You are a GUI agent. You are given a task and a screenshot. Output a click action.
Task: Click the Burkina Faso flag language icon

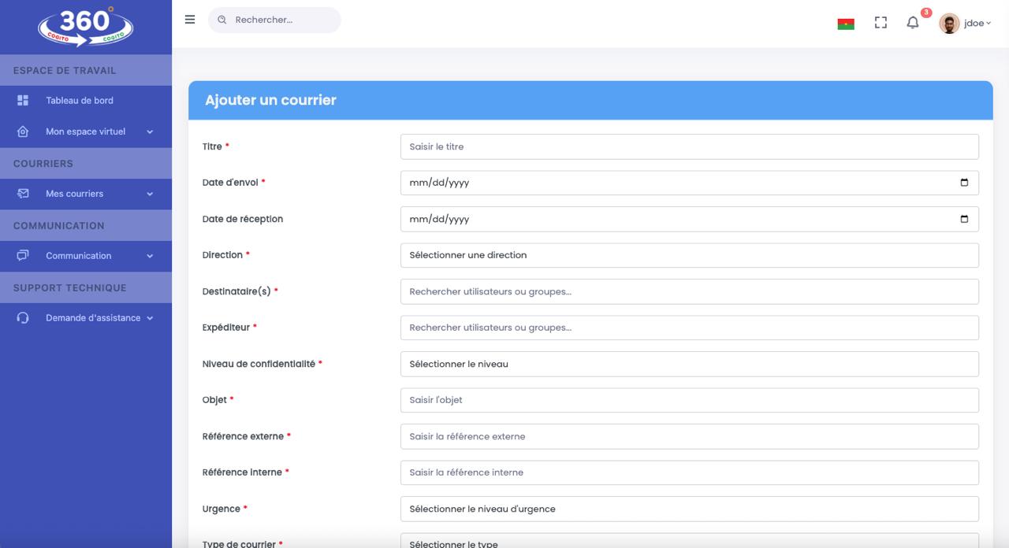(846, 24)
